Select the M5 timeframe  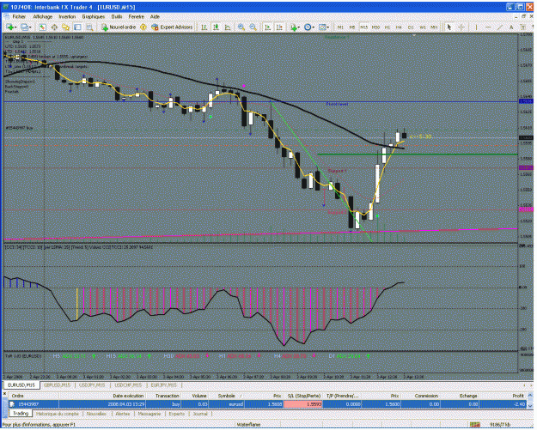pos(352,27)
